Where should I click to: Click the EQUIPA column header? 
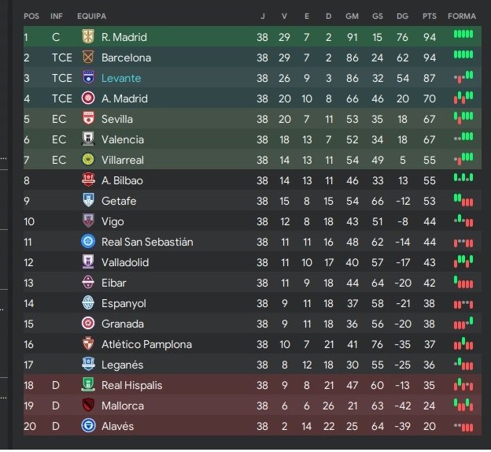pyautogui.click(x=92, y=16)
